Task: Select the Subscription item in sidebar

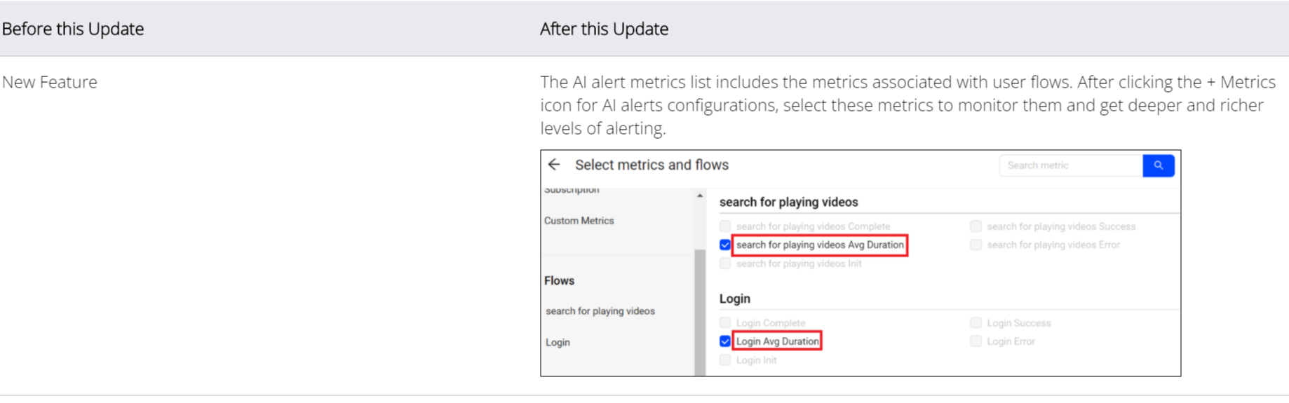Action: 572,190
